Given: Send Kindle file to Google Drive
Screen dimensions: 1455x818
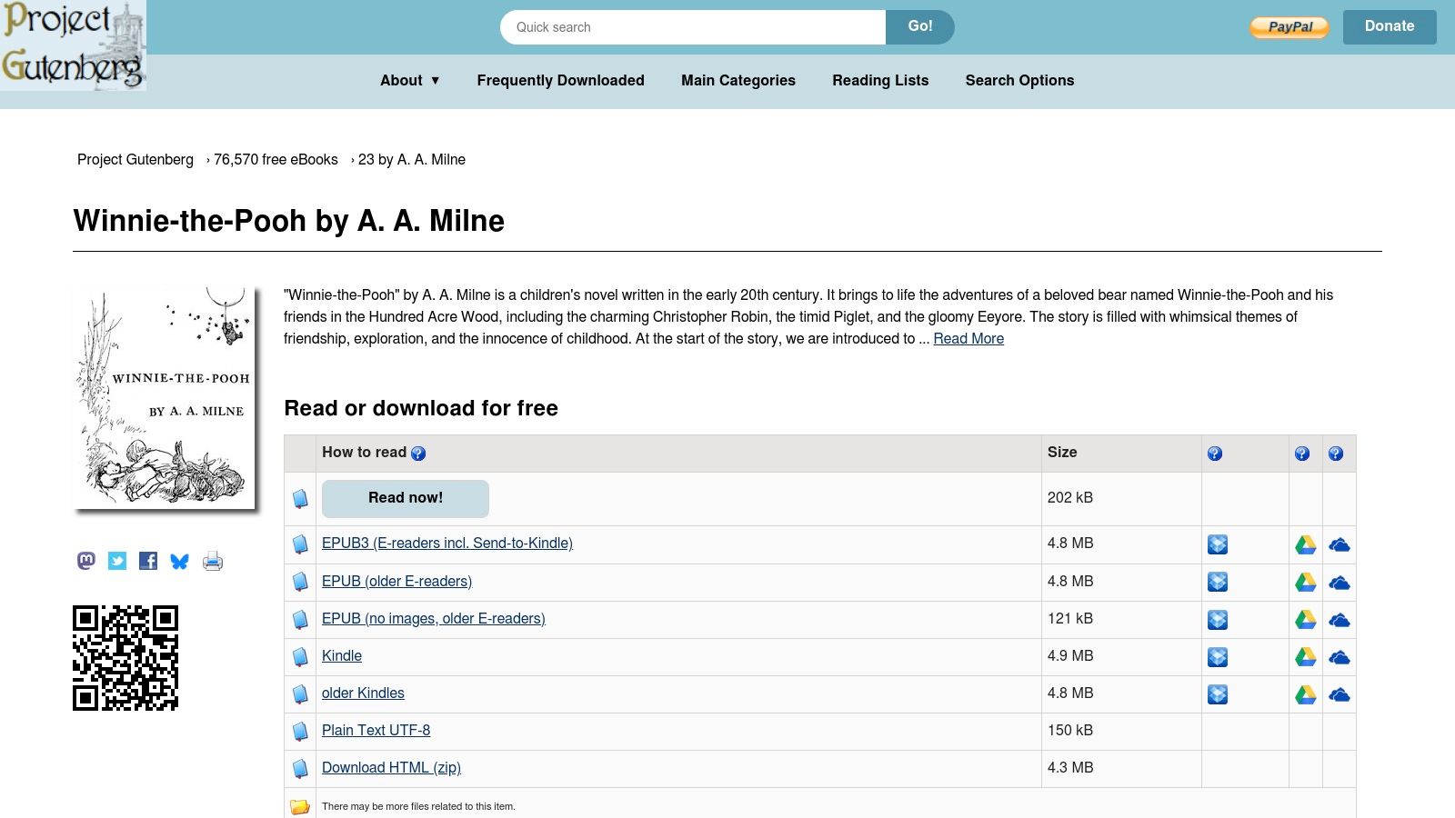Looking at the screenshot, I should coord(1306,657).
